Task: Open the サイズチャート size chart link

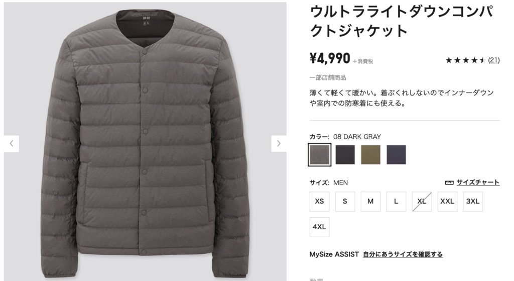Action: (478, 182)
